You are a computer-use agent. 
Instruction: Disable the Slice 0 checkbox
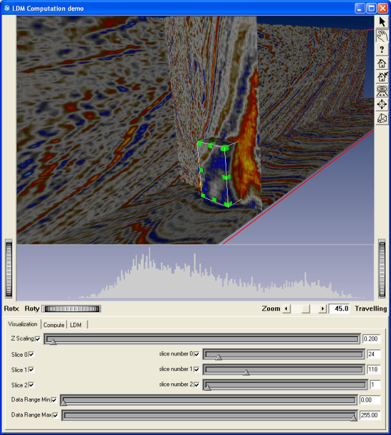[x=31, y=354]
